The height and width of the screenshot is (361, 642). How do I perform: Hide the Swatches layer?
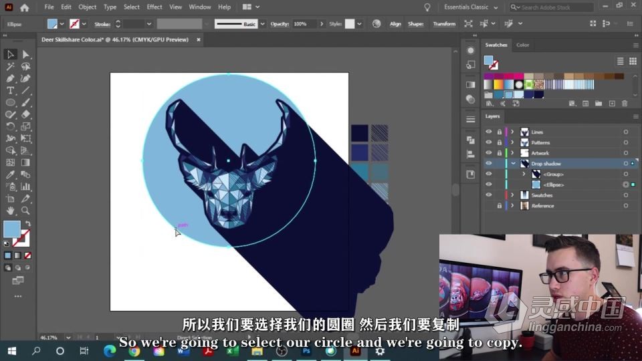[488, 195]
